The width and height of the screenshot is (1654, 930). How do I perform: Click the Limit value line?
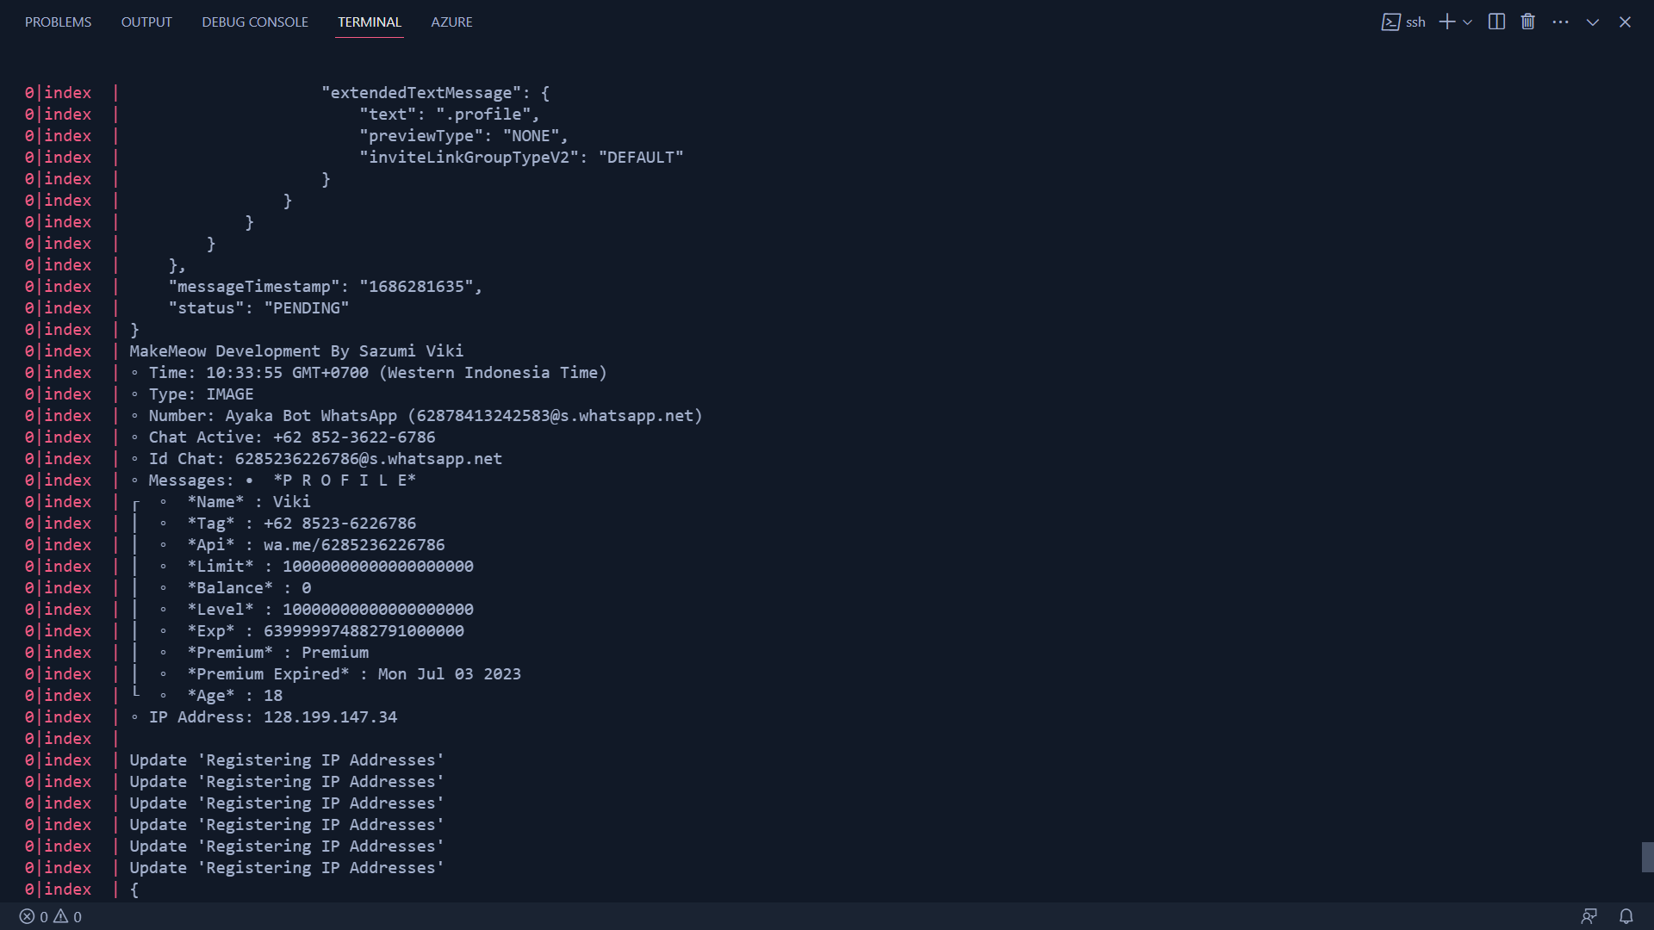click(330, 567)
